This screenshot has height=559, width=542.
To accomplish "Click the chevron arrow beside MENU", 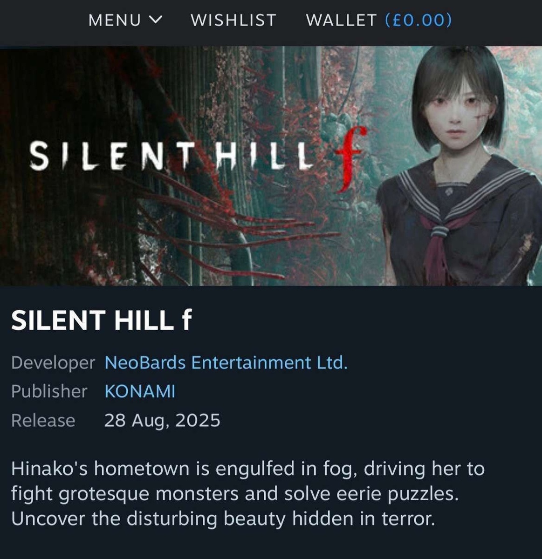I will pos(155,20).
